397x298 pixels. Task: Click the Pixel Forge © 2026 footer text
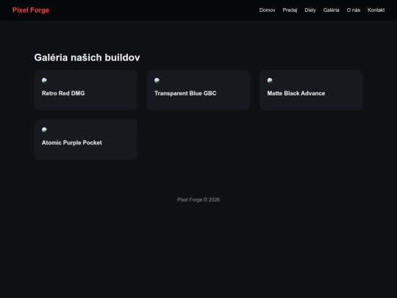coord(198,199)
